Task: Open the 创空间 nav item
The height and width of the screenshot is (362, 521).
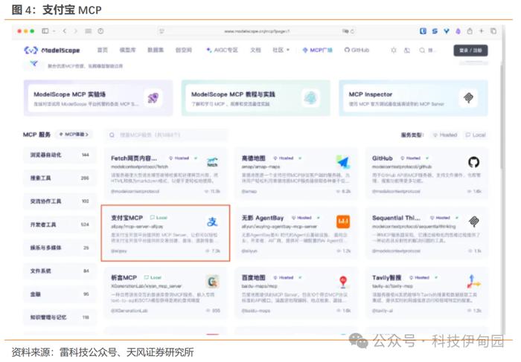Action: tap(183, 50)
